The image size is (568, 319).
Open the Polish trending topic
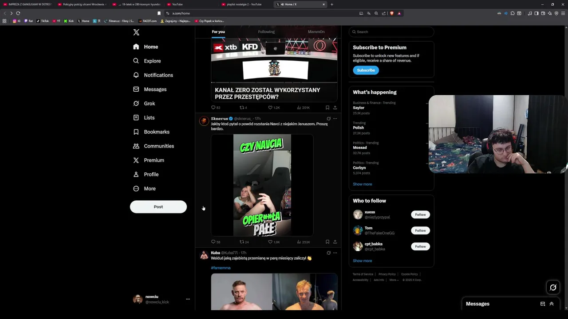pos(358,128)
